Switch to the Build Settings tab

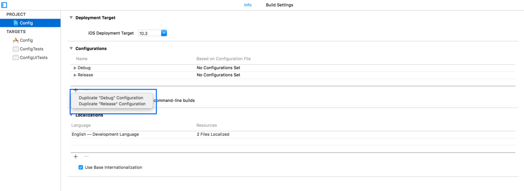coord(279,5)
